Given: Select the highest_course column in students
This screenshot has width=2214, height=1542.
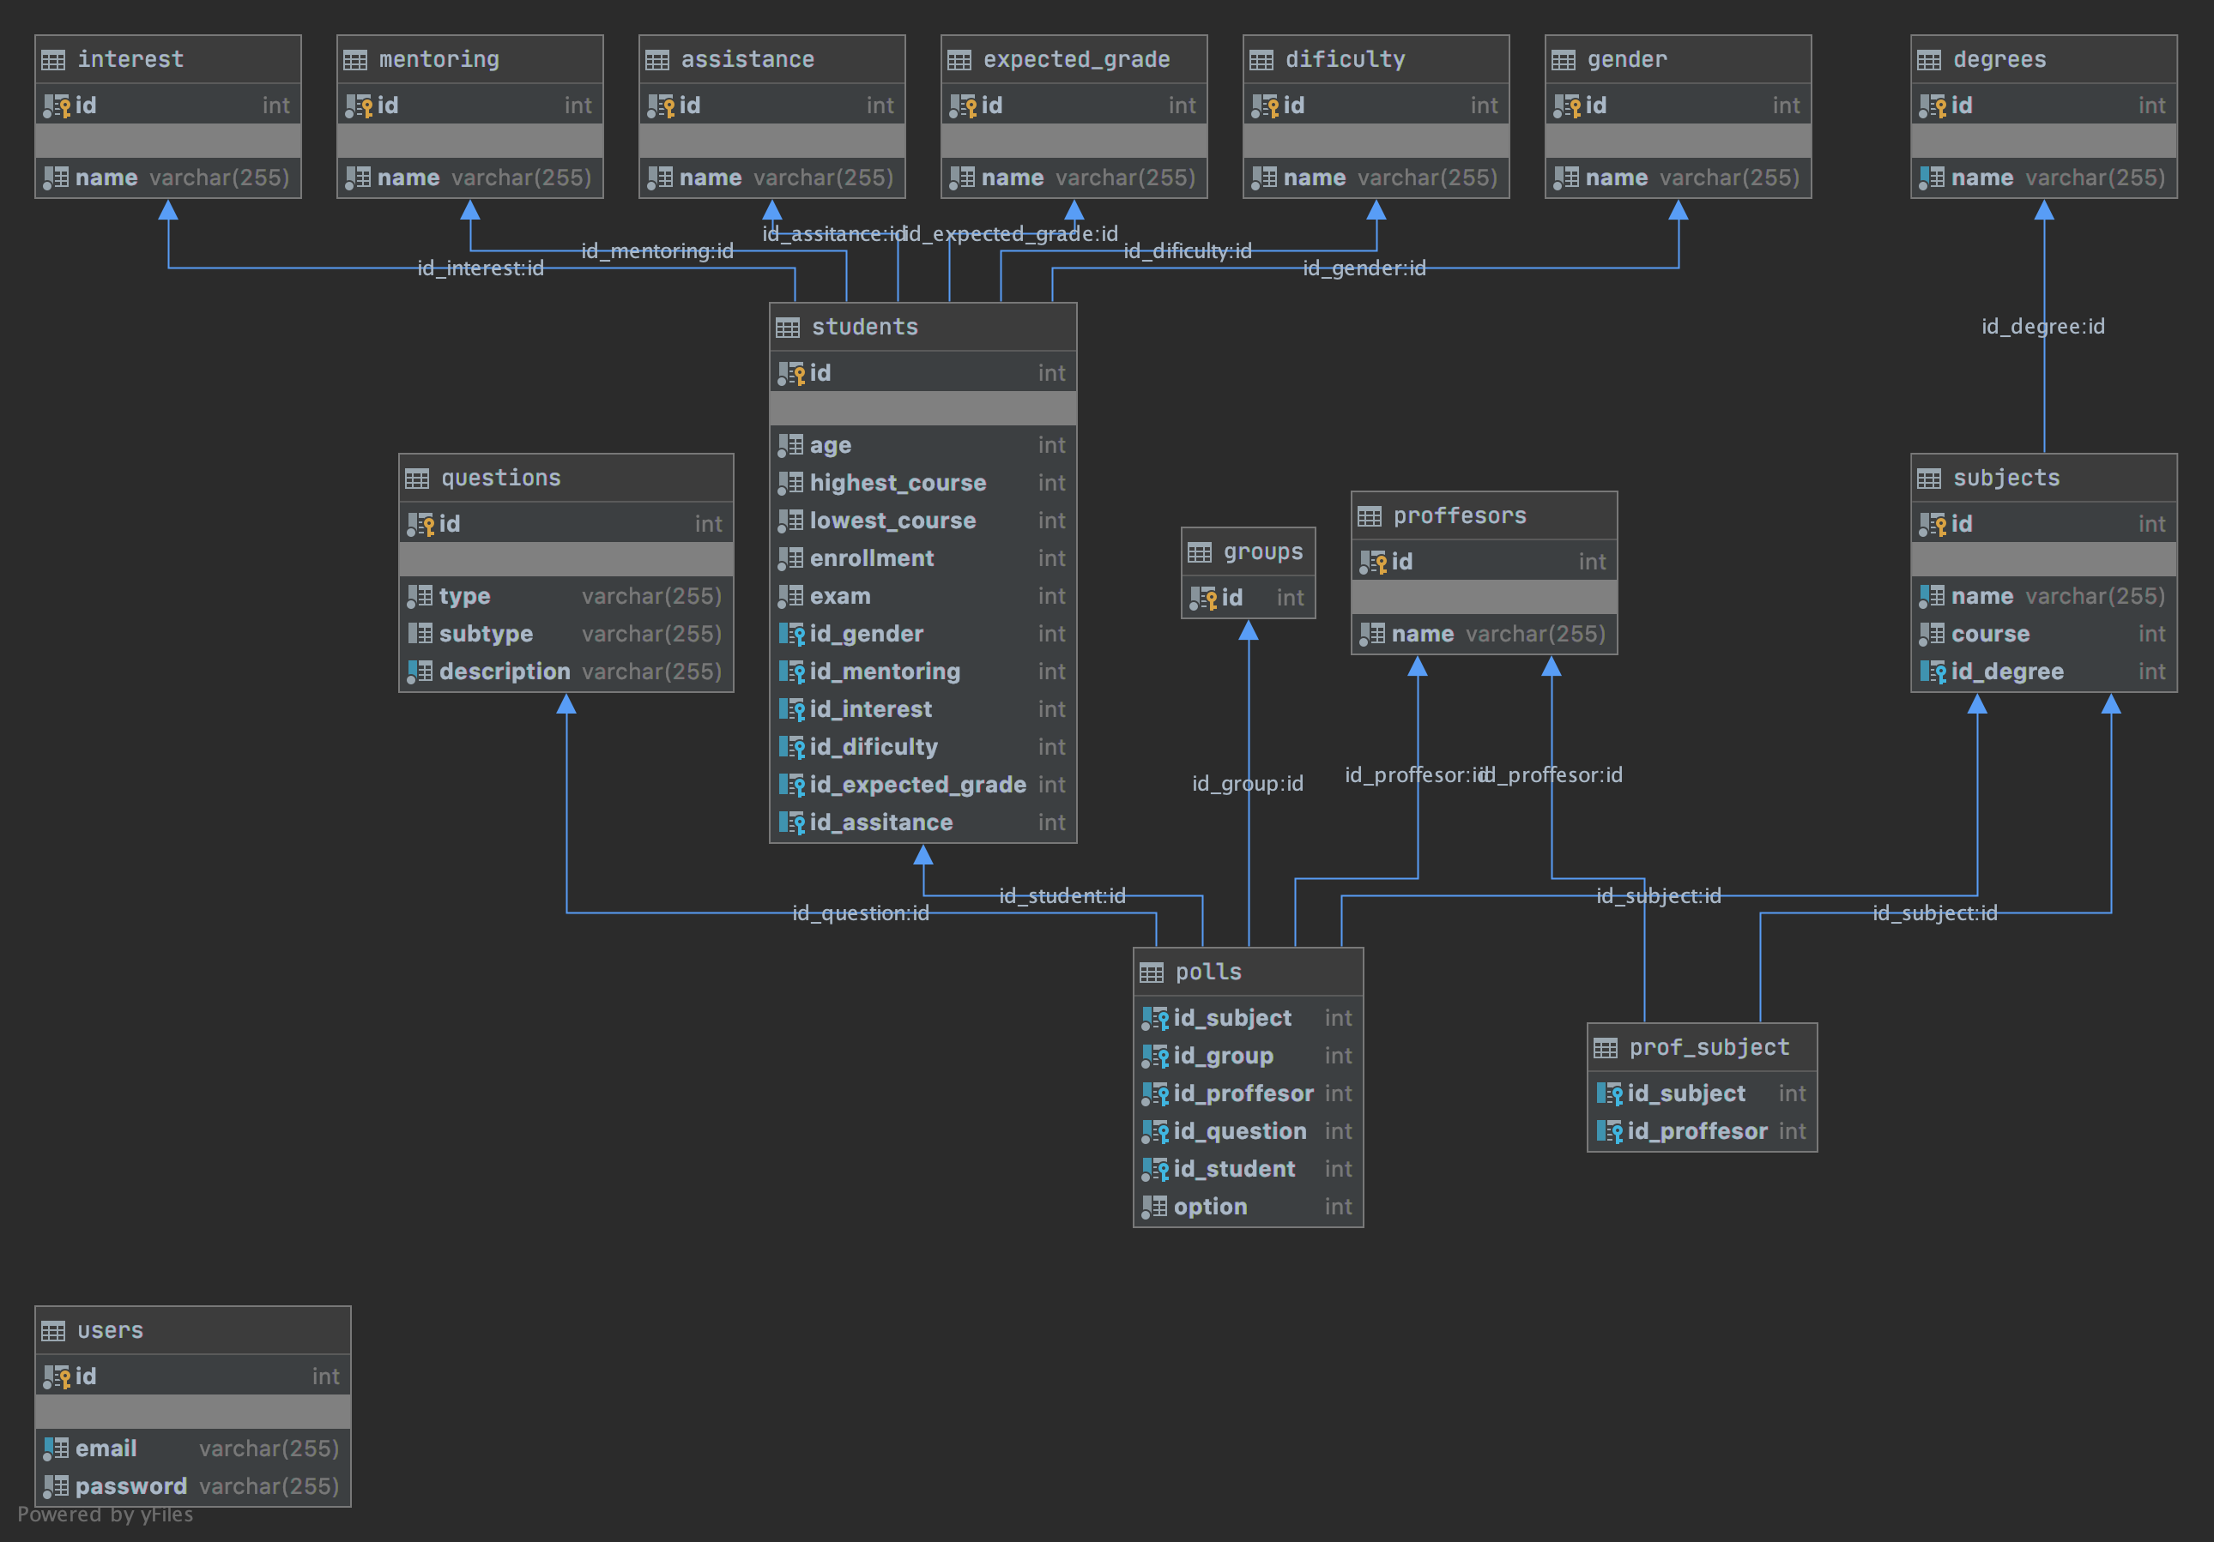Looking at the screenshot, I should (x=922, y=483).
